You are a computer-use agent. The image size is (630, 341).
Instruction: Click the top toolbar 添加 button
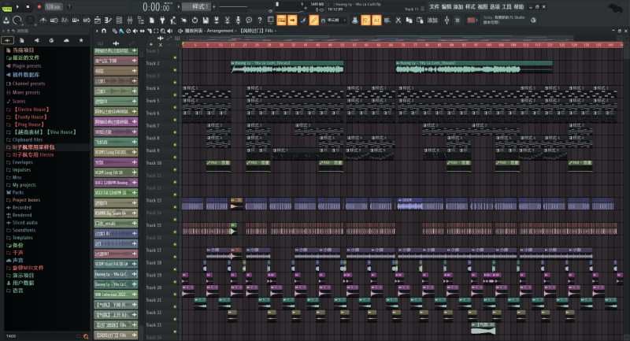[432, 20]
